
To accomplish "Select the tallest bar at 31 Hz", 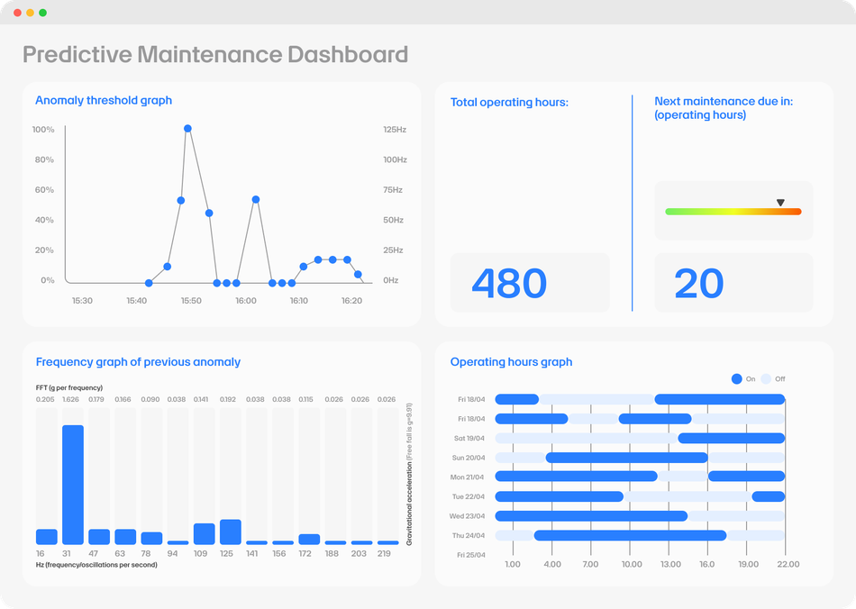I will point(73,485).
